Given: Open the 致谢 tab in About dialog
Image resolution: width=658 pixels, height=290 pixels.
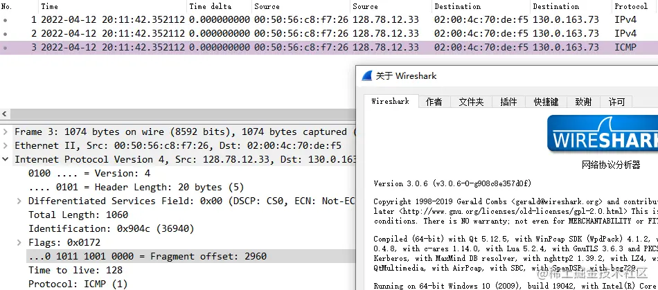Looking at the screenshot, I should click(583, 102).
